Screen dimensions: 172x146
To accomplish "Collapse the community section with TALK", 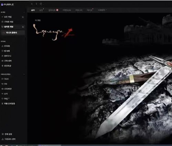I will [24, 74].
